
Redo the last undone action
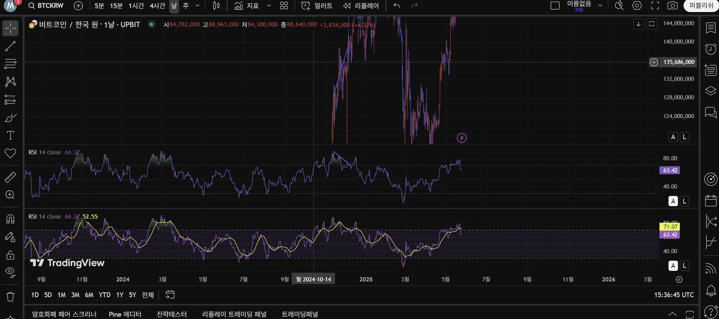click(415, 6)
